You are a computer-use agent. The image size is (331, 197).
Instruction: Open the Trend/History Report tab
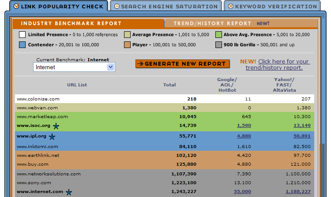[x=221, y=23]
